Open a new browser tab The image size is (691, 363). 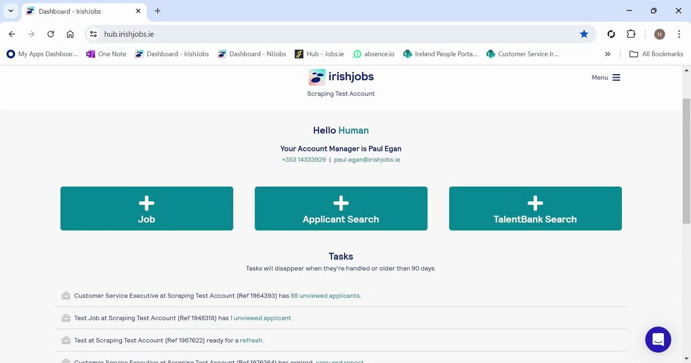coord(158,11)
